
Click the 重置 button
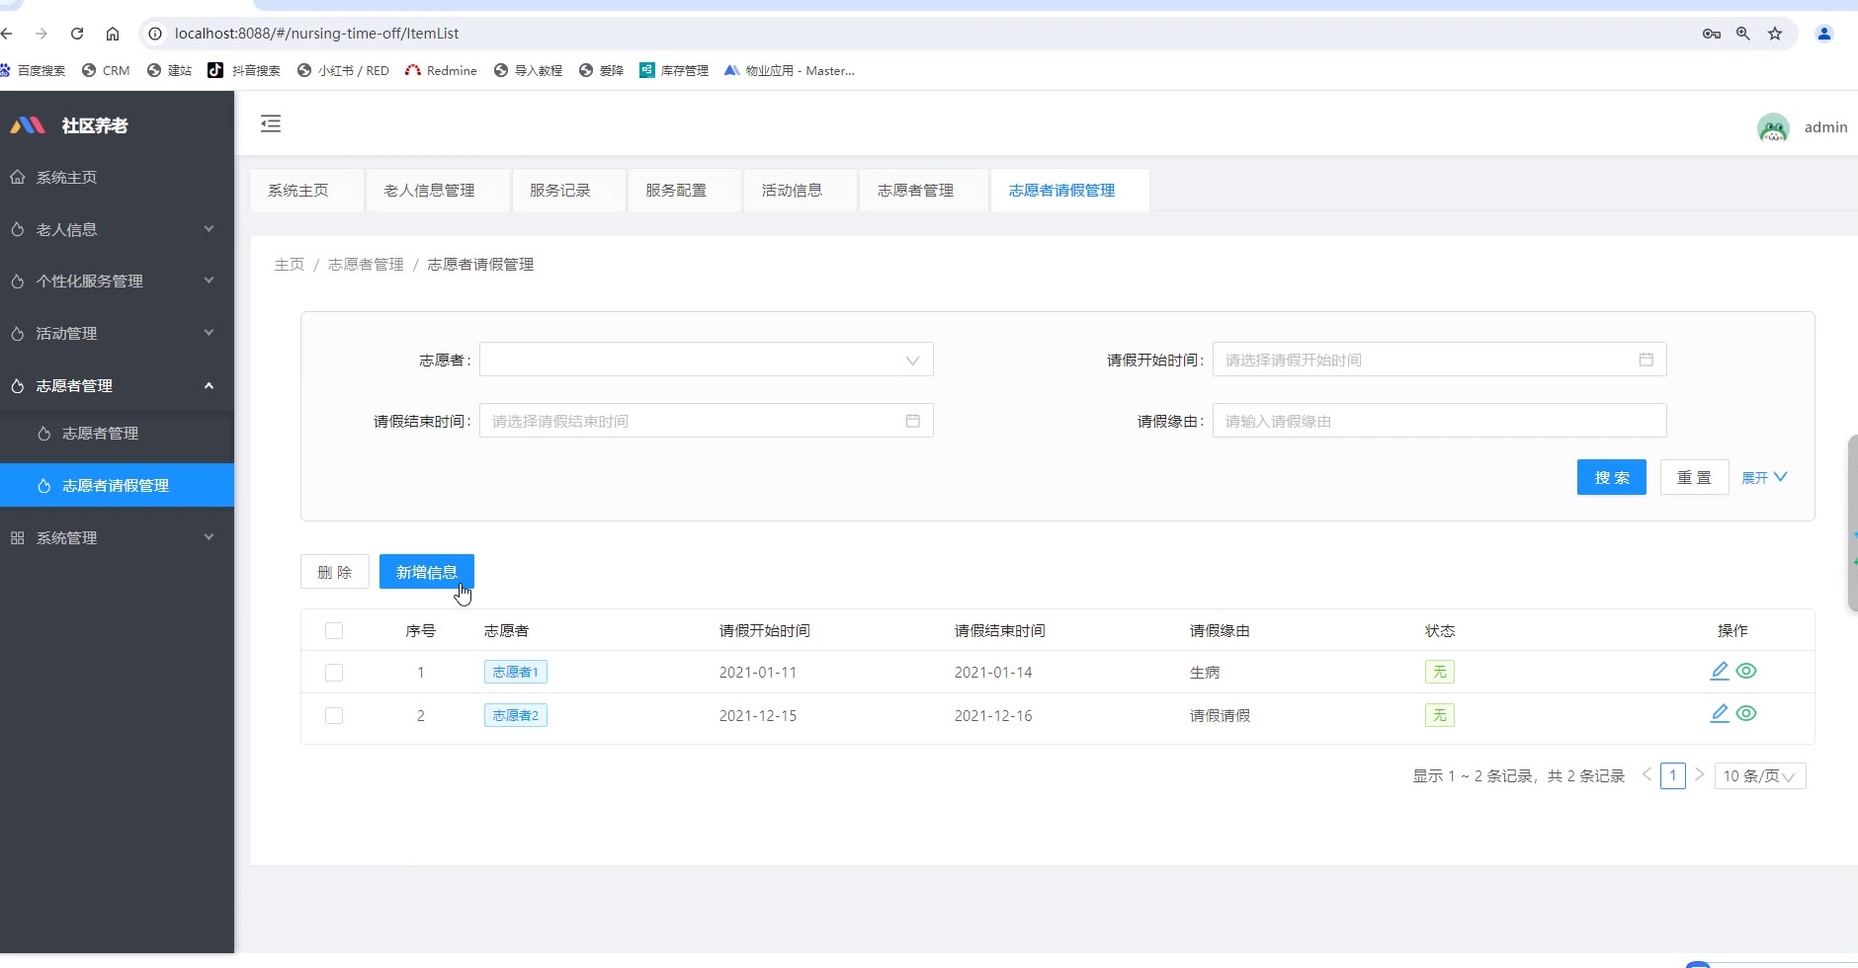[x=1694, y=477]
